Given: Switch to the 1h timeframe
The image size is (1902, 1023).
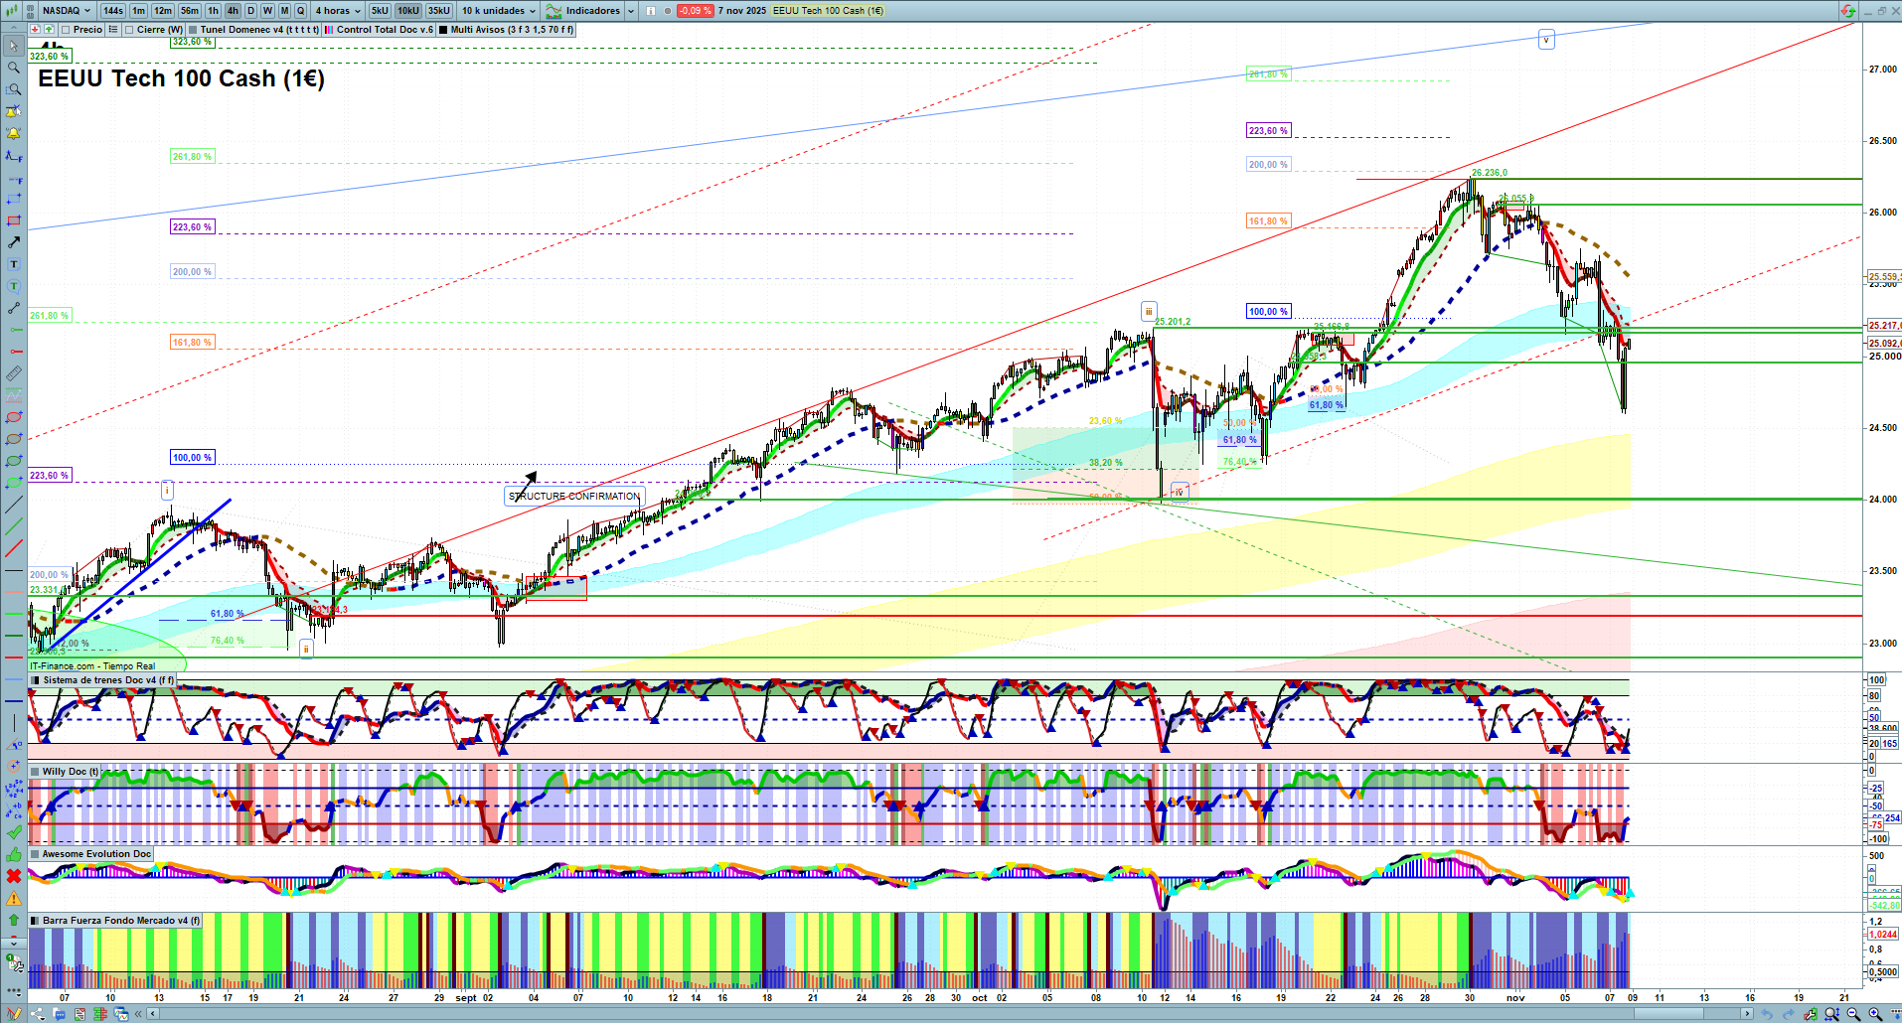Looking at the screenshot, I should pos(213,11).
